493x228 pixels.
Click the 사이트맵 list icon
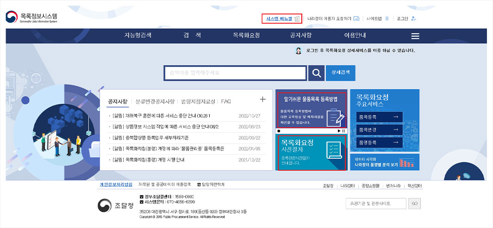[387, 19]
